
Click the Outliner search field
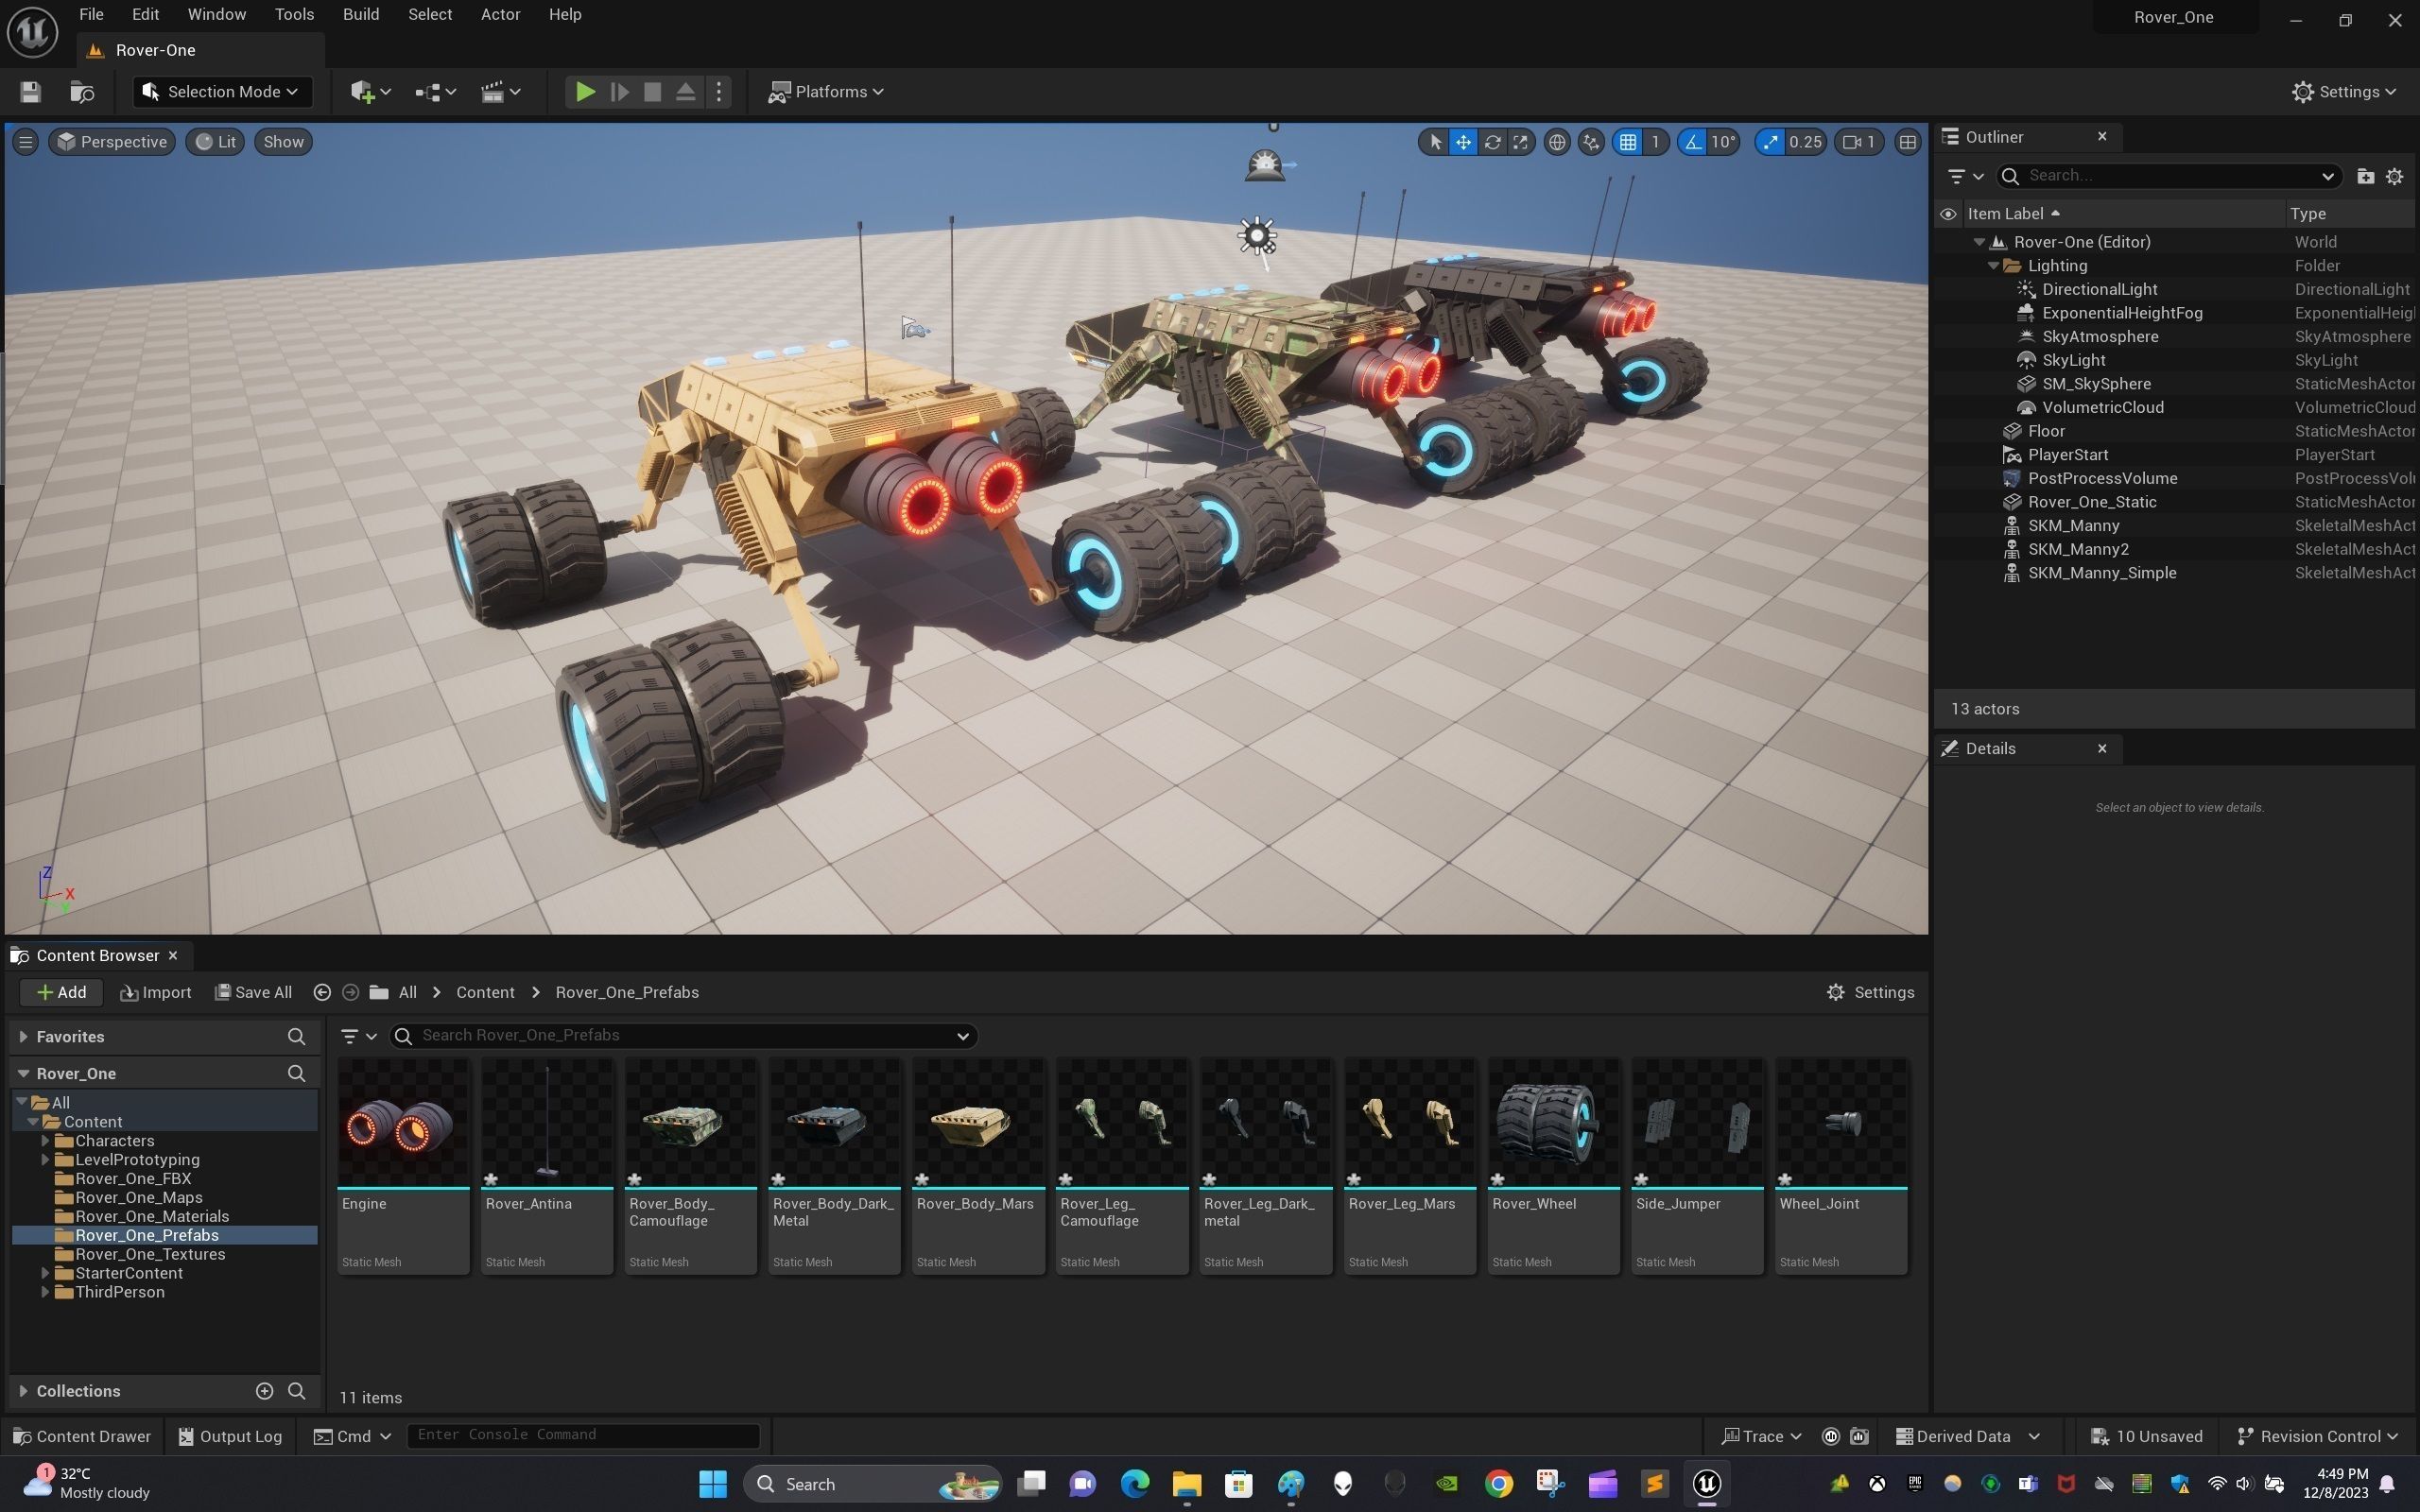point(2170,176)
